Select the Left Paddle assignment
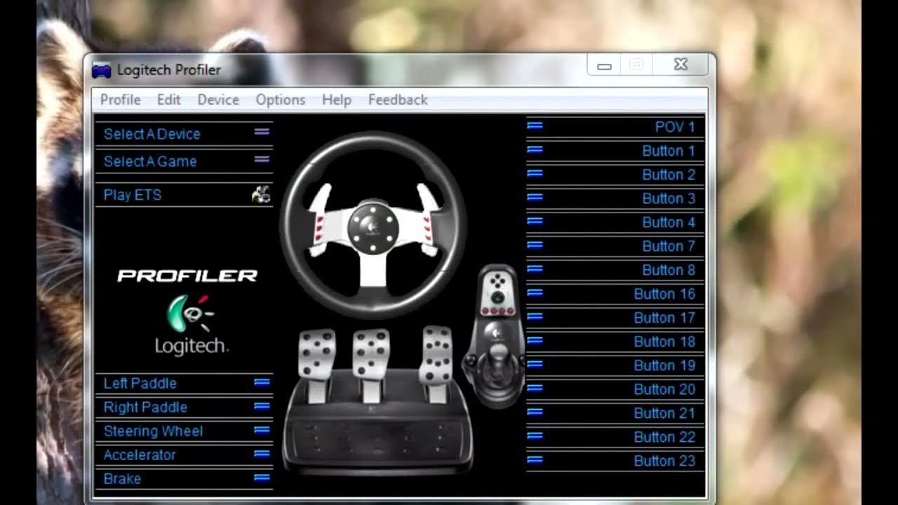This screenshot has width=898, height=505. (x=140, y=383)
